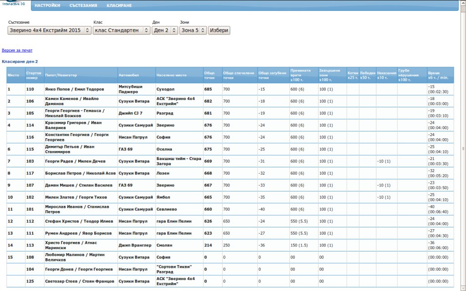Select the Светозар Стеев / Стоян Францов row
Viewport: 466px width, 291px height.
pos(80,281)
